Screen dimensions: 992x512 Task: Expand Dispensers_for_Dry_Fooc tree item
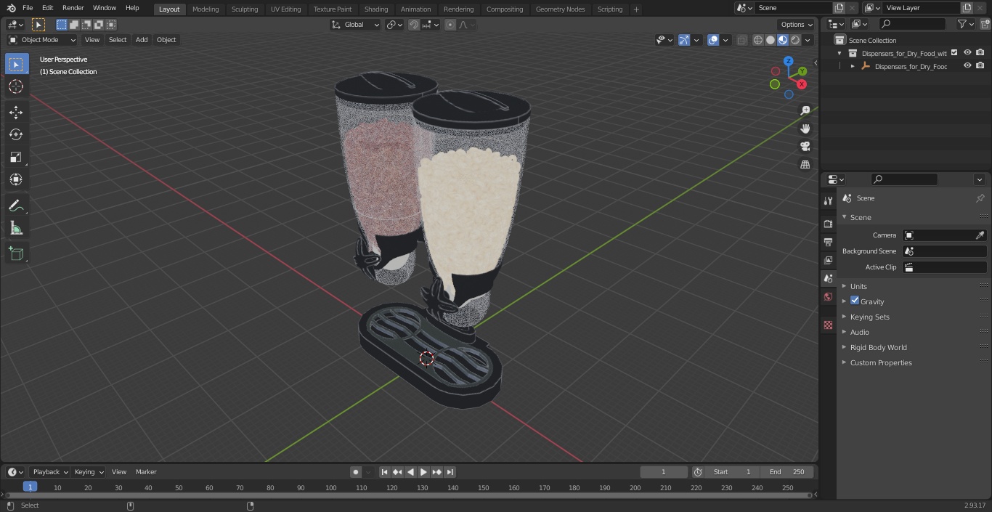click(853, 66)
